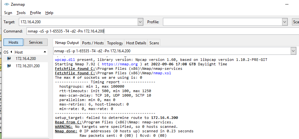Screen dimensions: 299x139
Task: Click the Command label
Action: (x=13, y=31)
